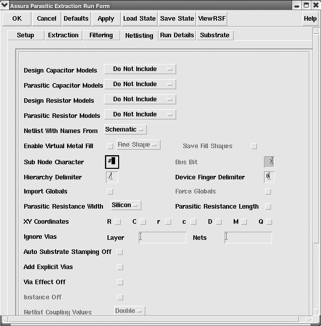321x326 pixels.
Task: Click the Ignore Vias Layer field
Action: coord(163,238)
